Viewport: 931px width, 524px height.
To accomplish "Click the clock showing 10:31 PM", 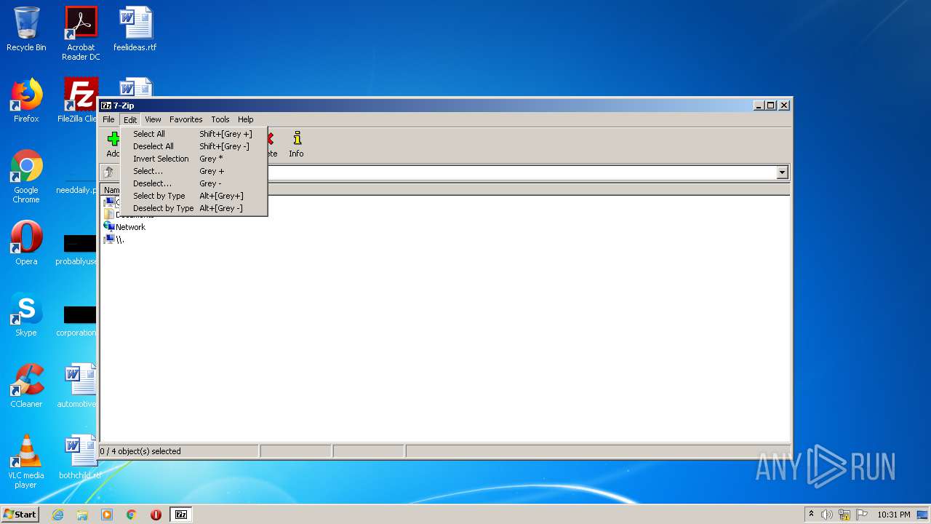I will tap(893, 515).
